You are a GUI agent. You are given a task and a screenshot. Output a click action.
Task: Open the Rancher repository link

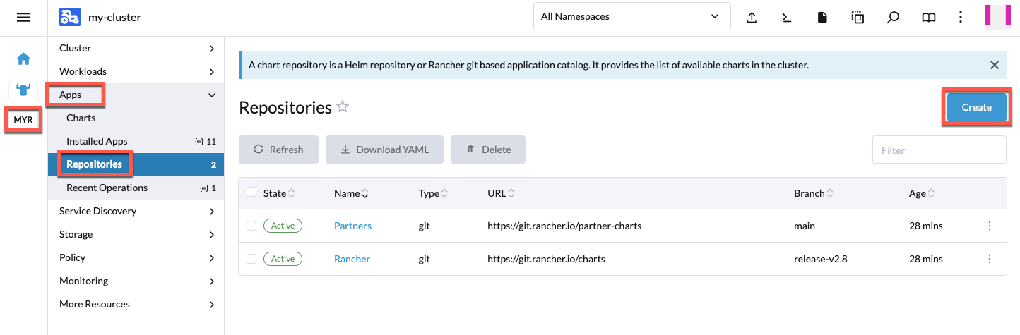(x=352, y=259)
